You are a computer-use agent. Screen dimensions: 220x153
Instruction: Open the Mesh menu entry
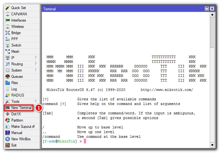22,51
